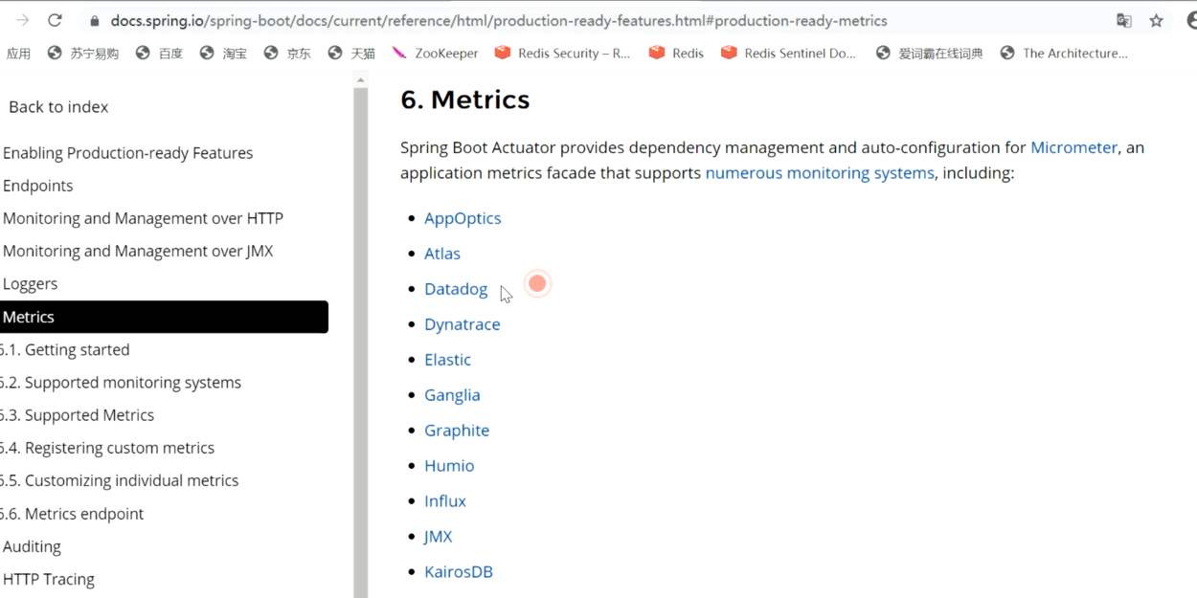Image resolution: width=1197 pixels, height=598 pixels.
Task: Open Monitoring and Management over JMX
Action: tap(138, 251)
